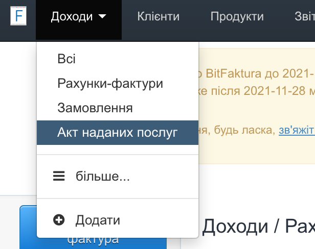The image size is (315, 249).
Task: Open the Доходи dropdown menu
Action: point(79,20)
